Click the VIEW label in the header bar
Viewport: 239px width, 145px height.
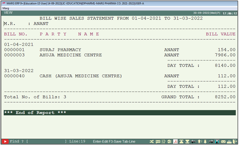8,13
